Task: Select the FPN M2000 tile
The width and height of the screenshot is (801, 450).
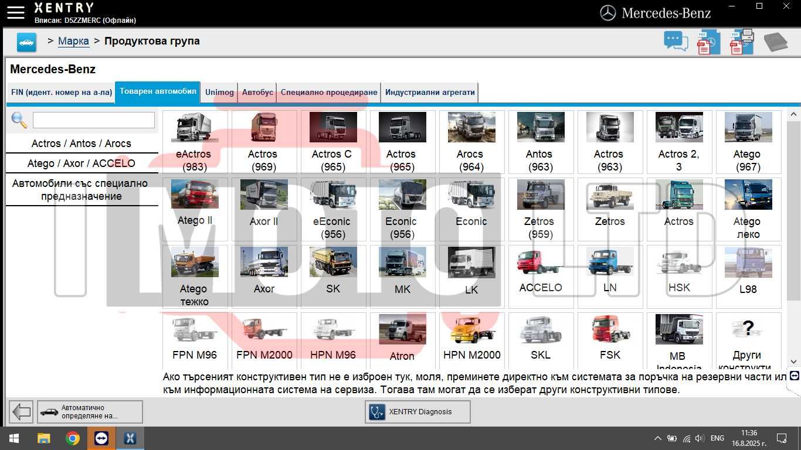Action: pos(264,340)
